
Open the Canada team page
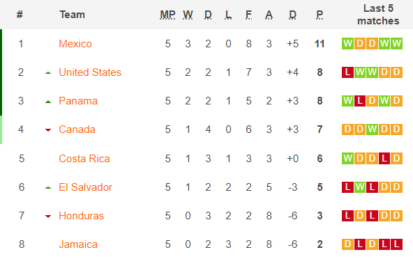tap(77, 129)
